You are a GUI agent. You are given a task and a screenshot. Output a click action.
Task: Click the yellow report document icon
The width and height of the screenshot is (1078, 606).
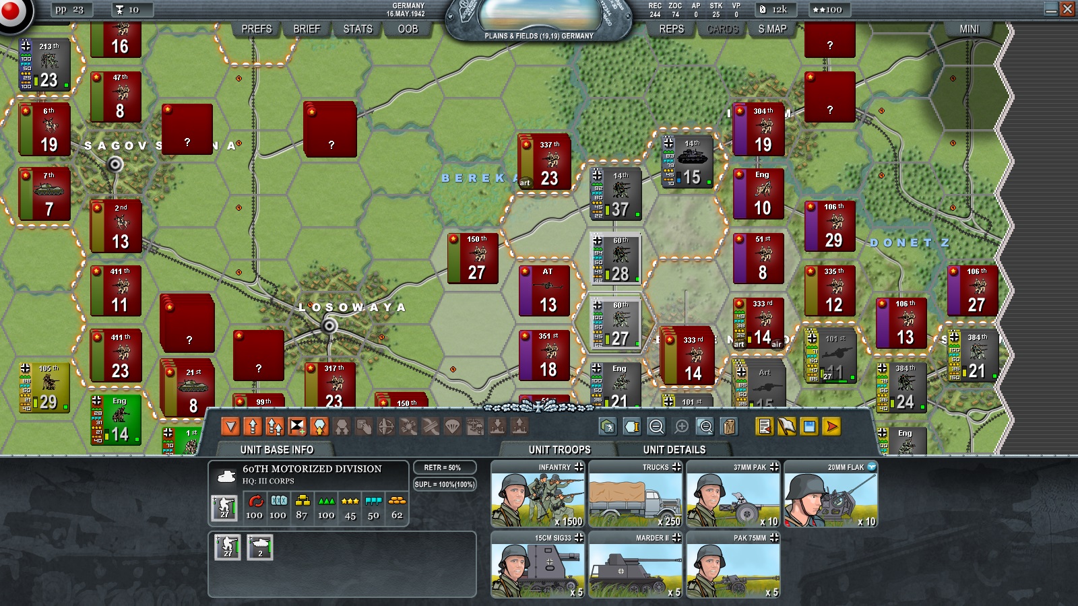click(764, 426)
